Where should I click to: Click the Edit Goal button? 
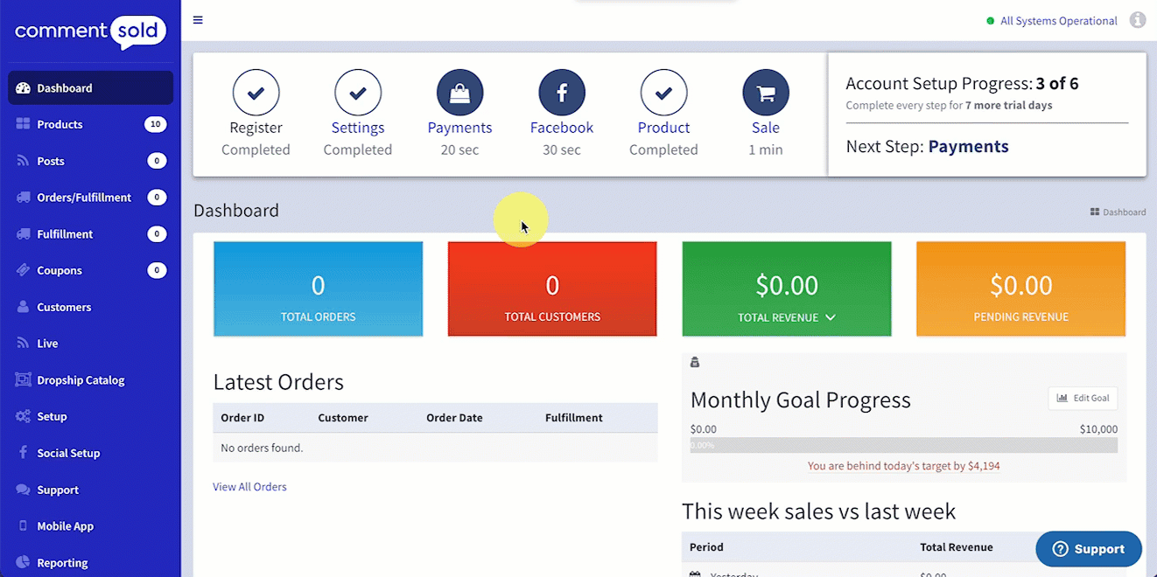click(x=1083, y=398)
